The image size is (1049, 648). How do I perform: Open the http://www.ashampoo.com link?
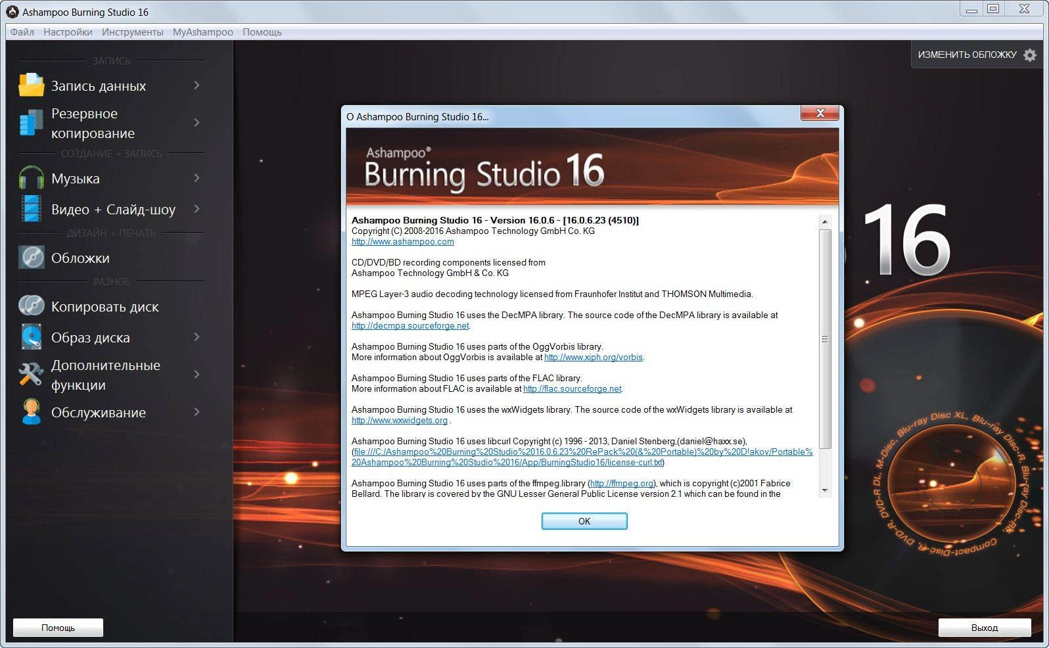403,242
